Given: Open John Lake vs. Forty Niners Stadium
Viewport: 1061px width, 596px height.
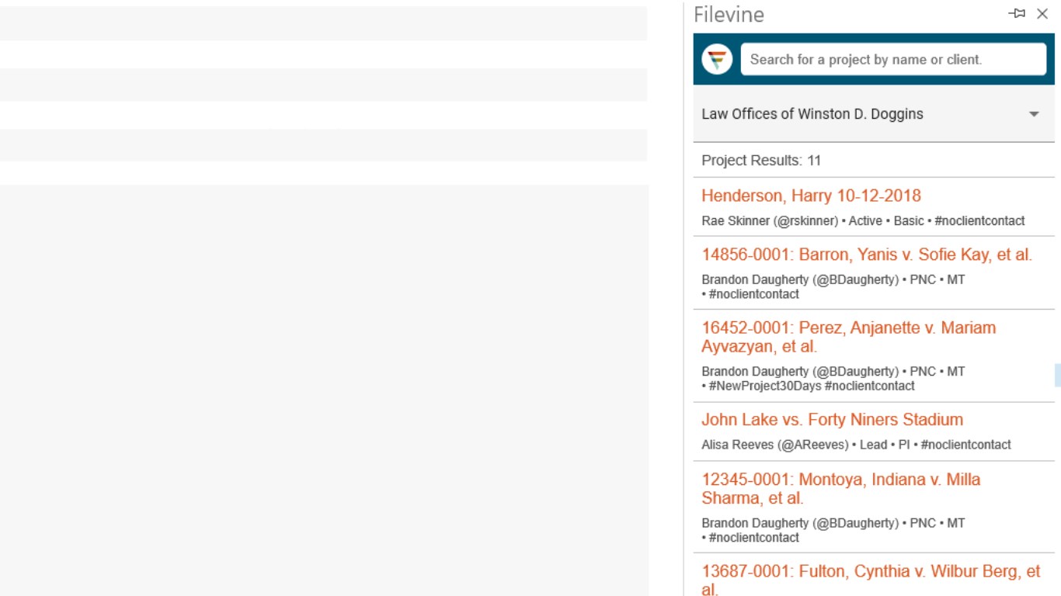Looking at the screenshot, I should coord(832,420).
